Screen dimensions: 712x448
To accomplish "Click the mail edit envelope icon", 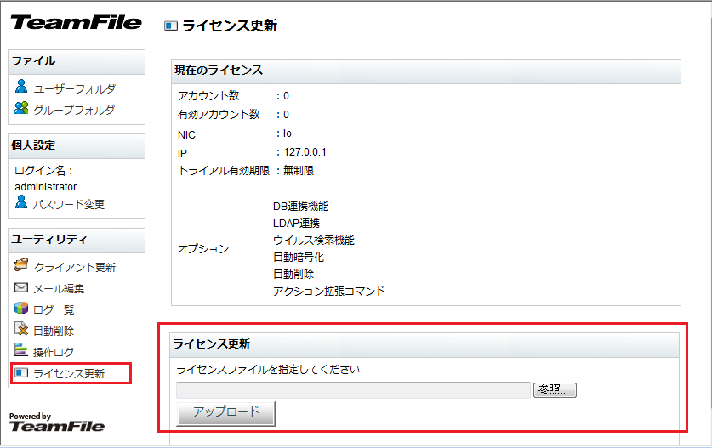I will coord(22,288).
